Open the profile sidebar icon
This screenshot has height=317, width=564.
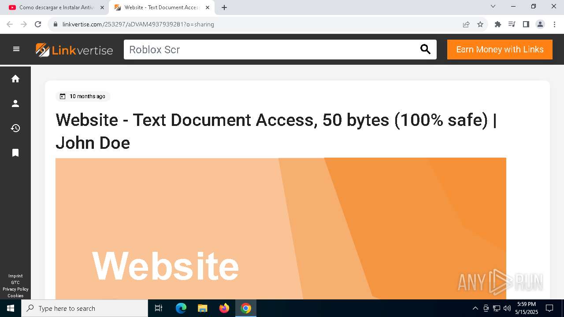tap(15, 103)
